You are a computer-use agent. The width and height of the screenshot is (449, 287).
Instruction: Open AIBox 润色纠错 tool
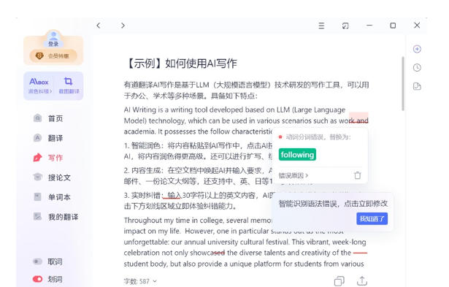[x=39, y=85]
